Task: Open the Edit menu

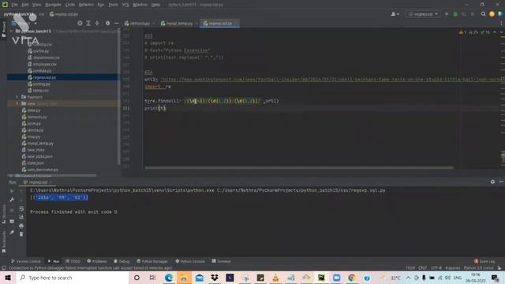Action: coord(25,5)
